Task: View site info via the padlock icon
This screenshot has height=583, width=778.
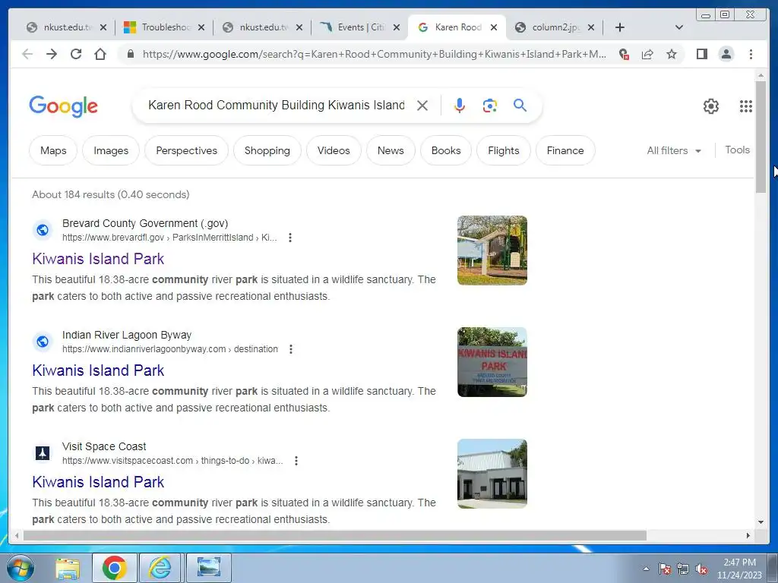Action: click(131, 54)
